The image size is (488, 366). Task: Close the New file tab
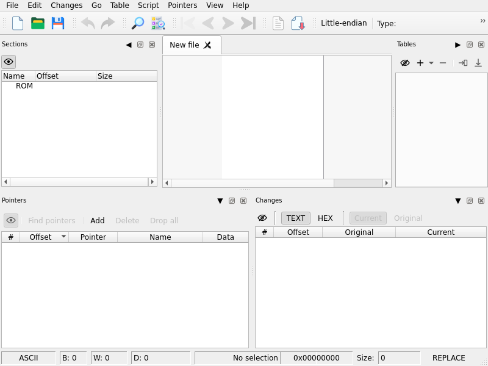pos(207,45)
